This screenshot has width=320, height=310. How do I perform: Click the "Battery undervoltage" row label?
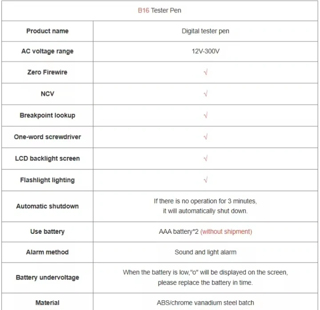[48, 278]
